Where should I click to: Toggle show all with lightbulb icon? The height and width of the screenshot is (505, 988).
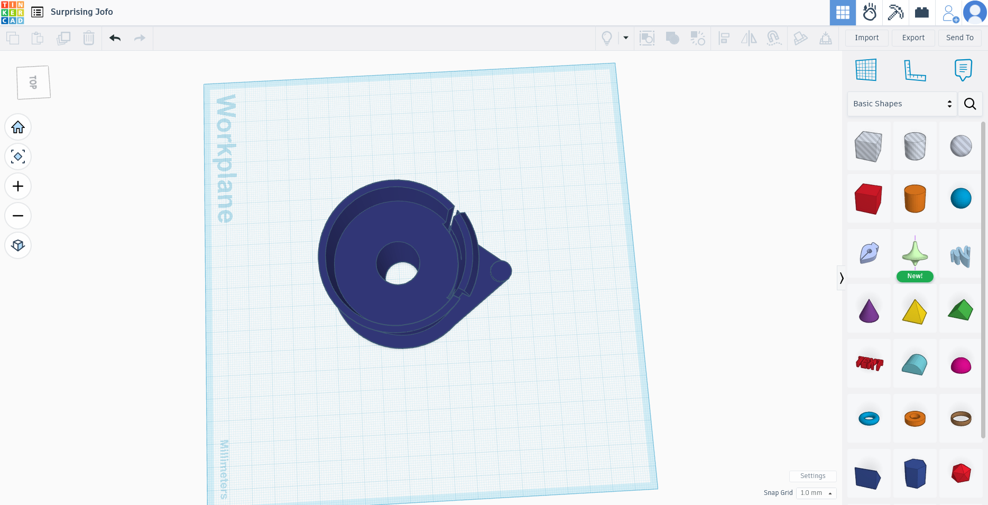(607, 38)
